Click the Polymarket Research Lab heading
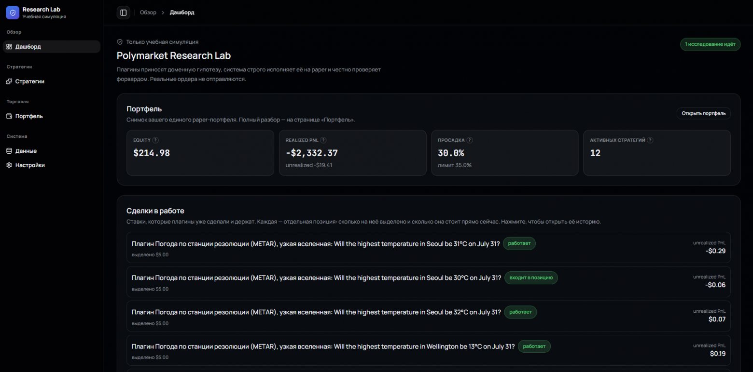The width and height of the screenshot is (753, 372). (174, 56)
